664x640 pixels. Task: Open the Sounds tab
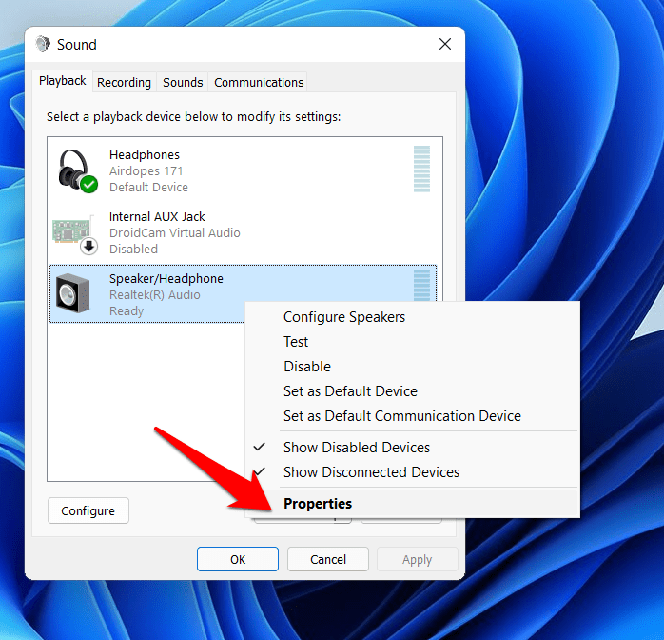pyautogui.click(x=183, y=82)
